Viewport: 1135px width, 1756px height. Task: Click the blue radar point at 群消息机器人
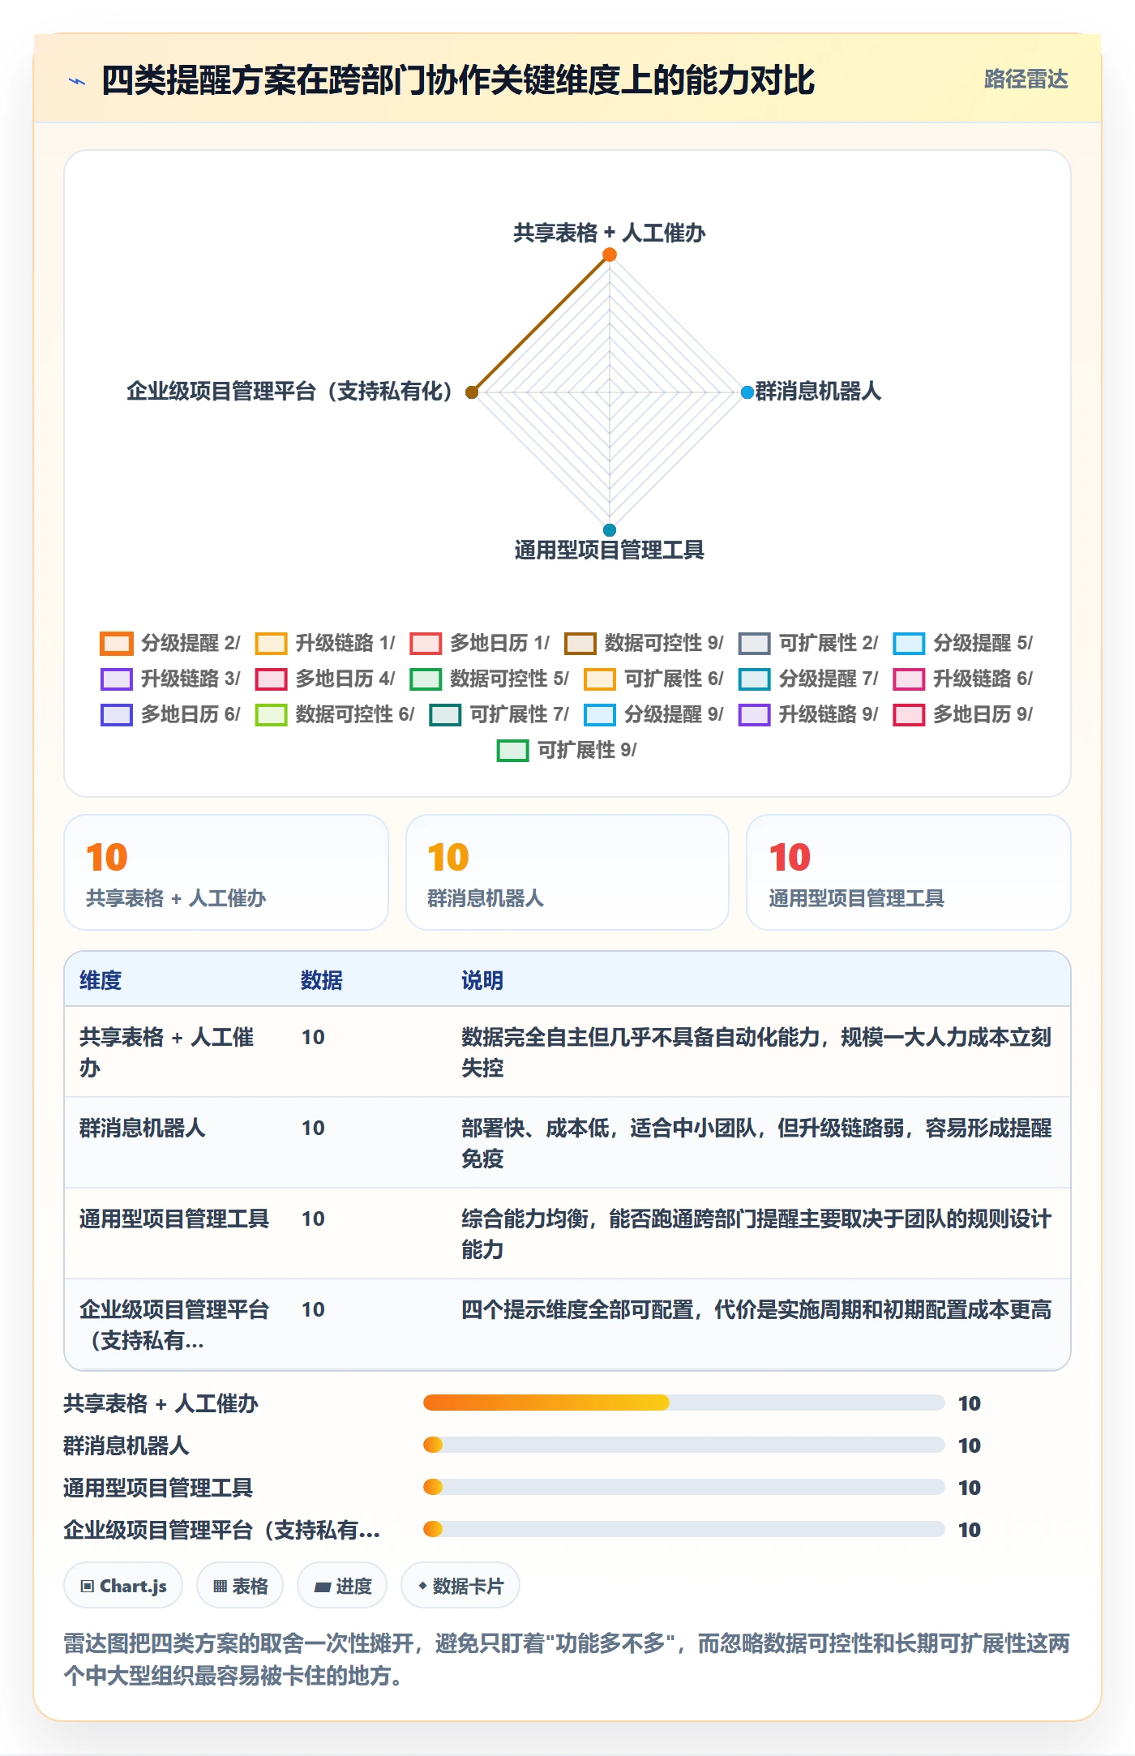point(747,392)
